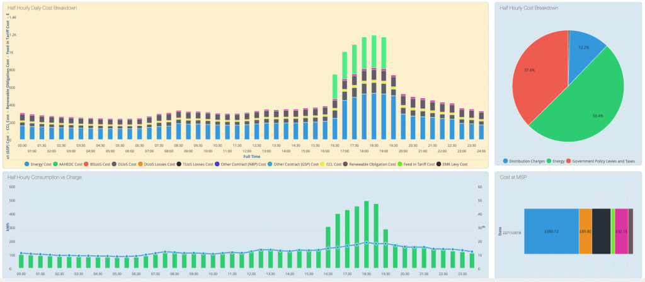Click the 00:30 label in the cost chart
The height and width of the screenshot is (282, 645).
(22, 145)
